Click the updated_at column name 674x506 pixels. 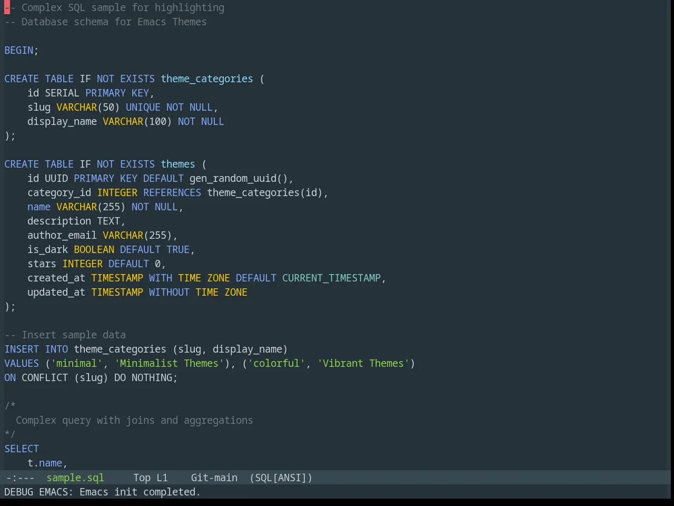(56, 292)
